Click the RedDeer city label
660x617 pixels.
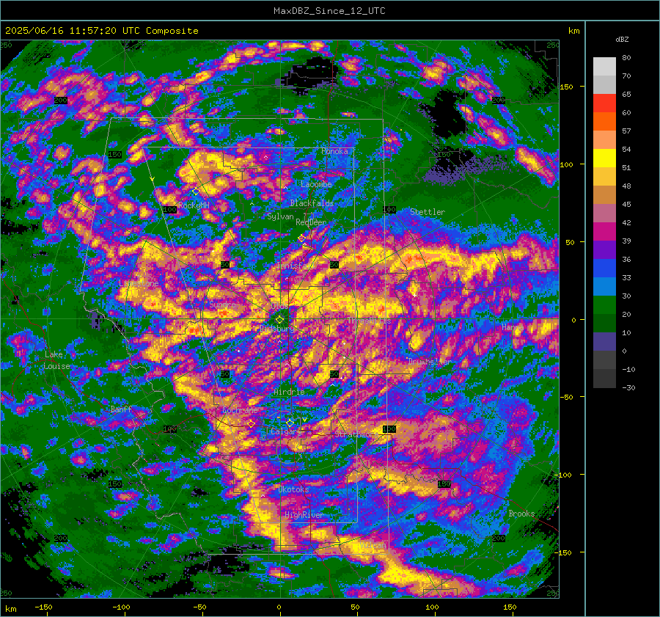point(311,222)
